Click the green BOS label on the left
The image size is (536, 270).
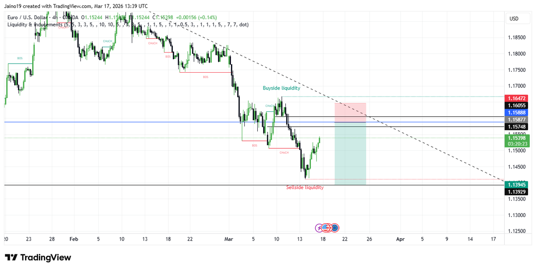click(20, 58)
